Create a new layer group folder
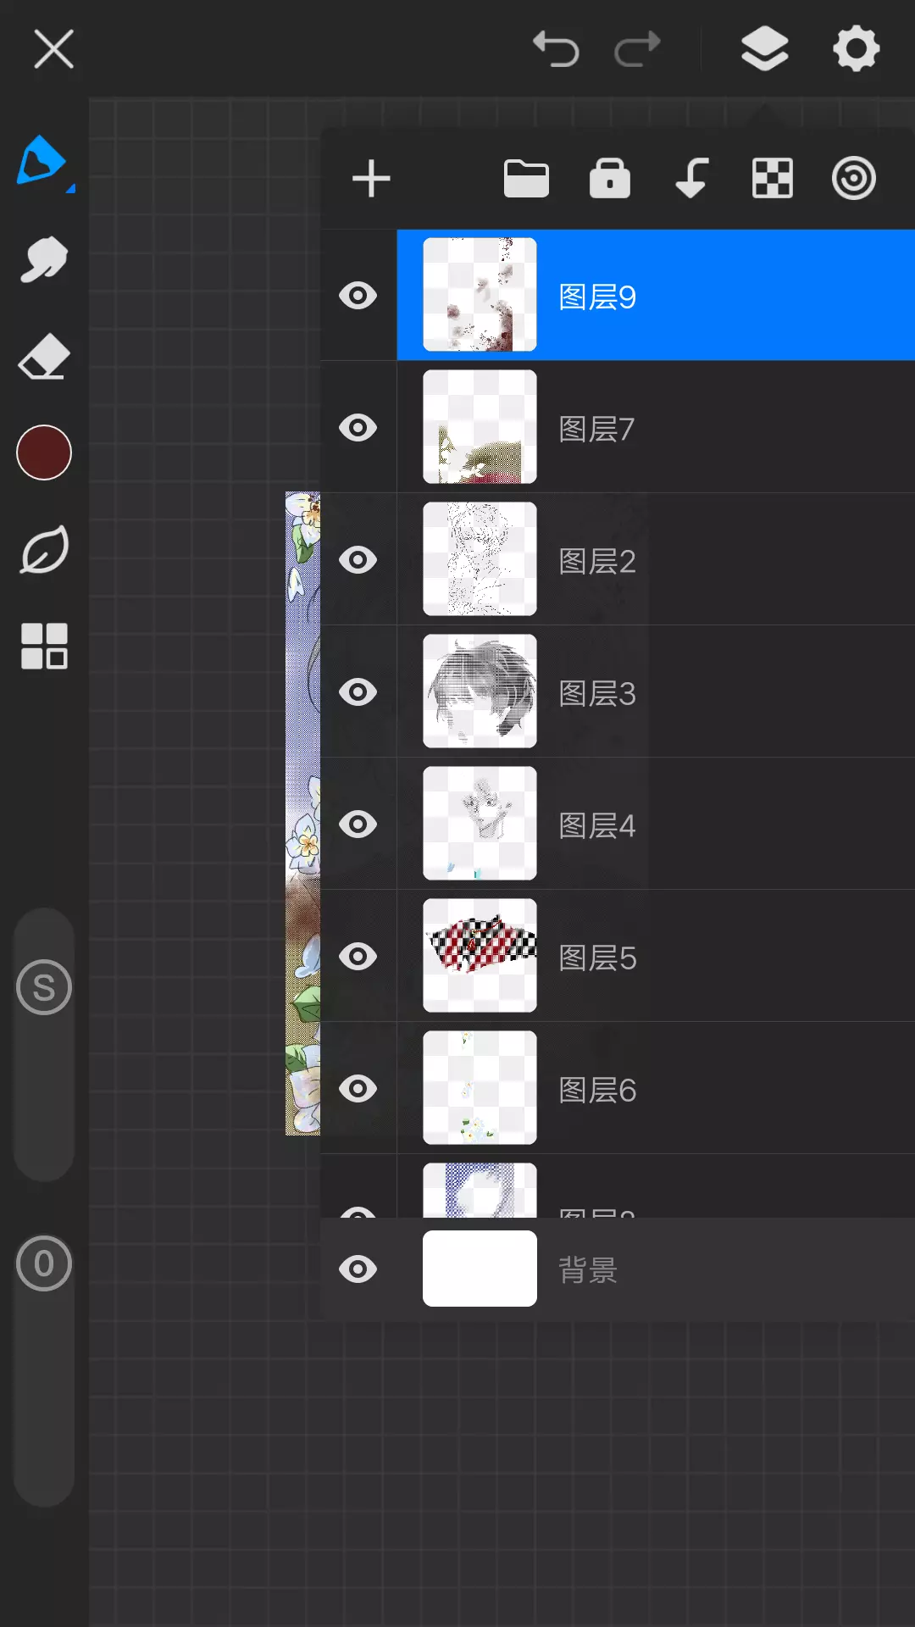Screen dimensions: 915x1627 point(526,179)
